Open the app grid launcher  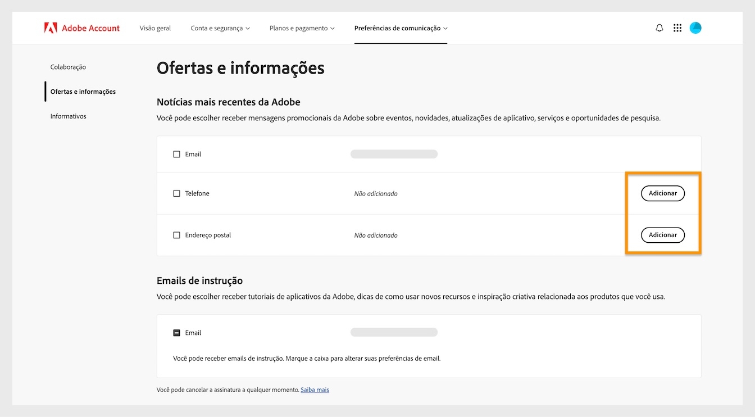677,28
